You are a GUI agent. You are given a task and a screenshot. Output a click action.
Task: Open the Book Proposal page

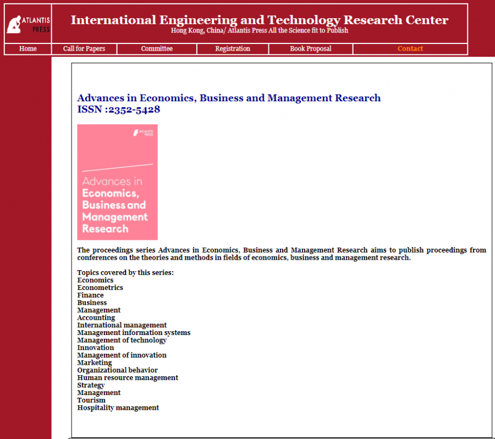[x=311, y=48]
